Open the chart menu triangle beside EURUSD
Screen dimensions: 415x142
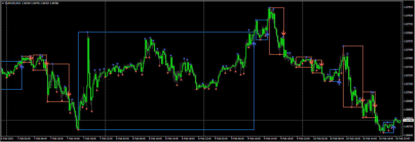[x=3, y=3]
